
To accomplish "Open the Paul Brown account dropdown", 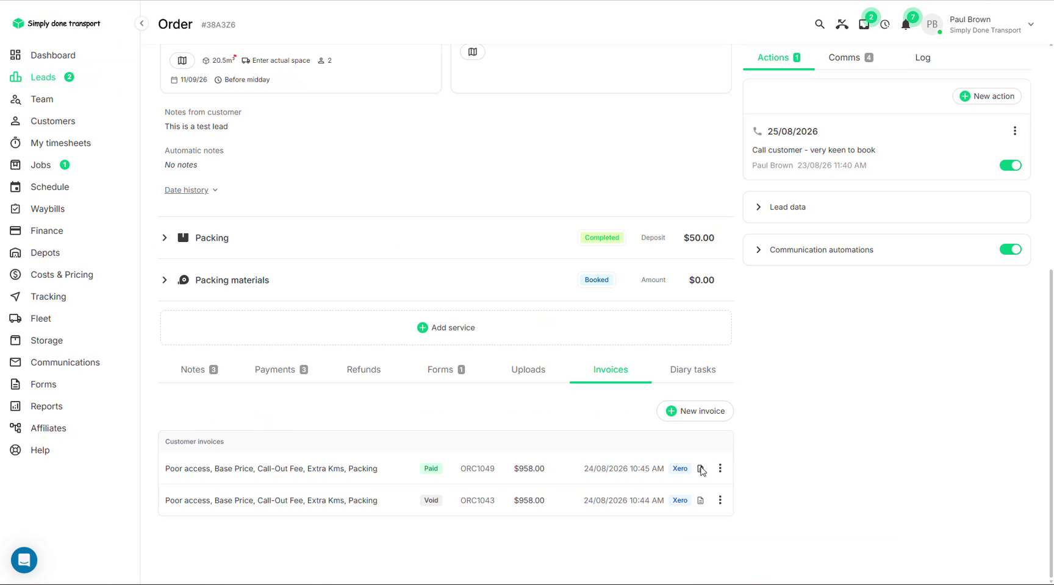I will (x=1030, y=24).
